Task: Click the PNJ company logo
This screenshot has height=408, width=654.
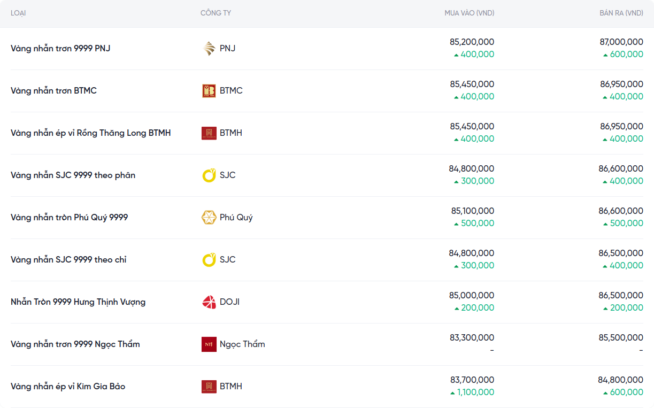Action: (209, 49)
